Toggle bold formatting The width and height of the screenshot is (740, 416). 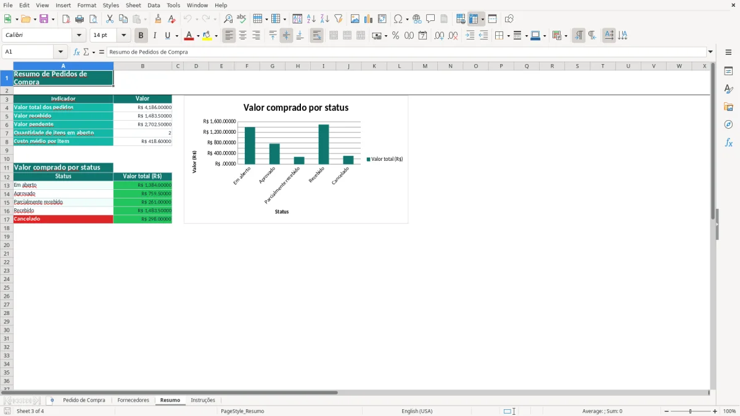[141, 36]
